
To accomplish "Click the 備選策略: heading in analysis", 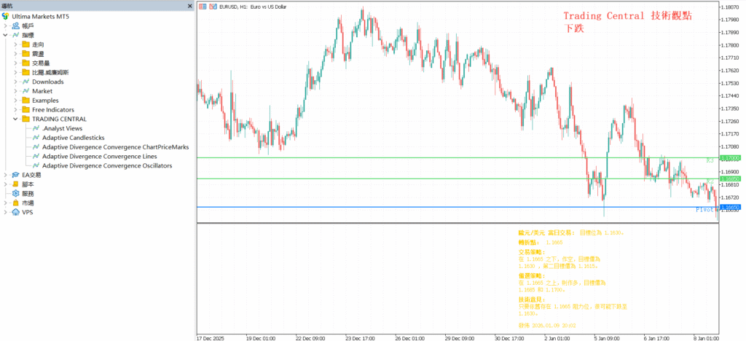I will [x=531, y=276].
